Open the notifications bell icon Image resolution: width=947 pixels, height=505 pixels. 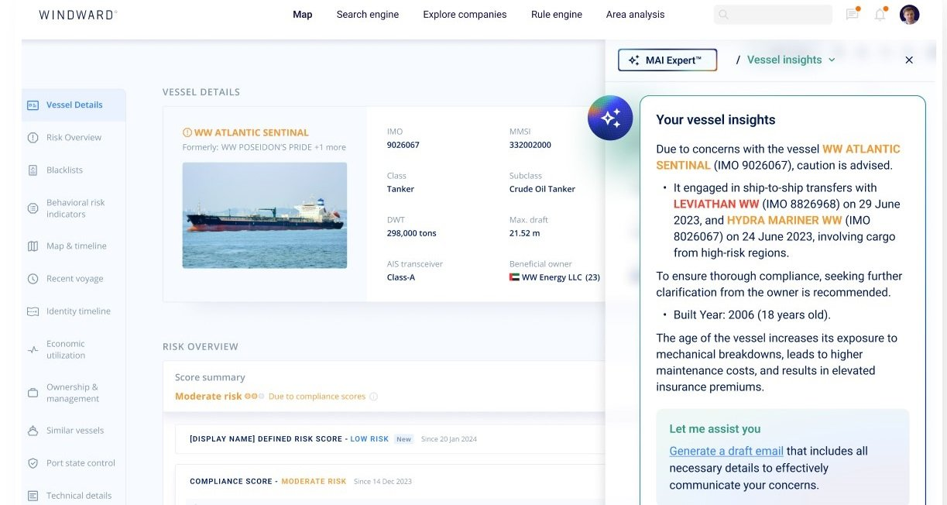880,14
